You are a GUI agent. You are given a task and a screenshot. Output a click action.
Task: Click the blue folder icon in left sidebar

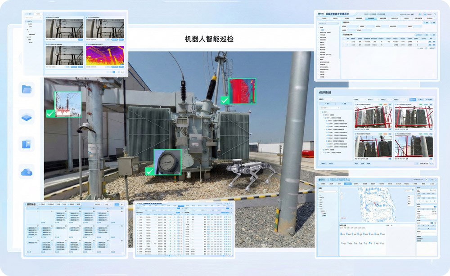coord(27,89)
